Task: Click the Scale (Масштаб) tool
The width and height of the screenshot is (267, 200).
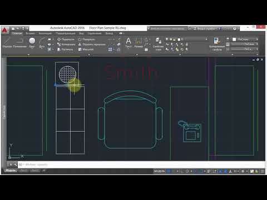Action: tap(86, 49)
